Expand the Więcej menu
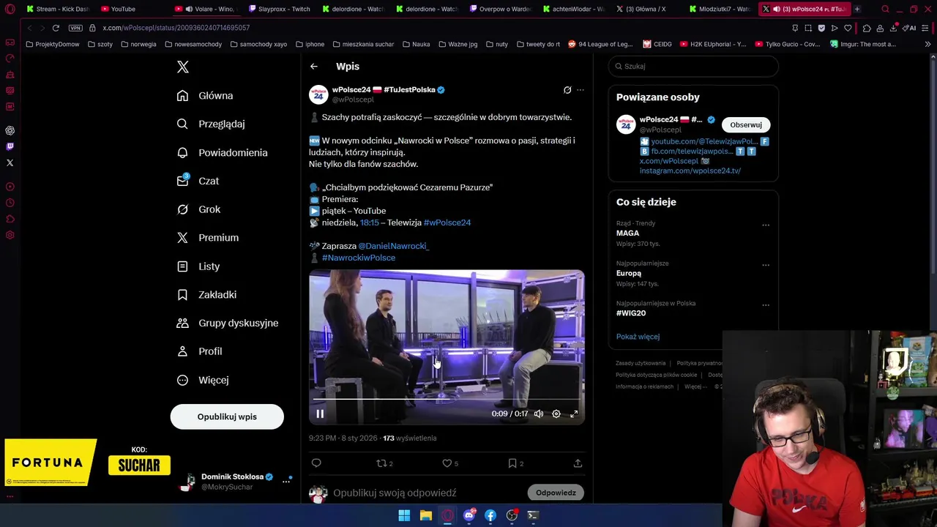The image size is (937, 527). tap(204, 380)
